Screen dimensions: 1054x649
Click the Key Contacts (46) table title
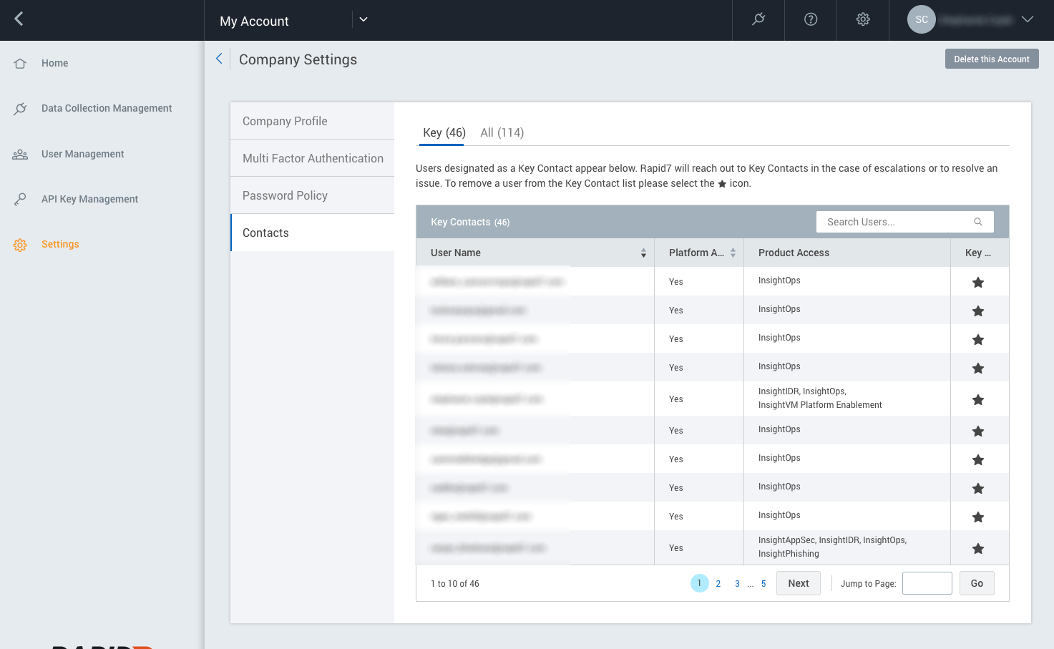tap(470, 222)
